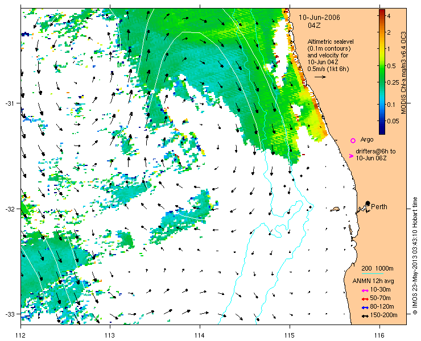Click the black Perth location dot
Screen dimensions: 421x341
tap(368, 203)
